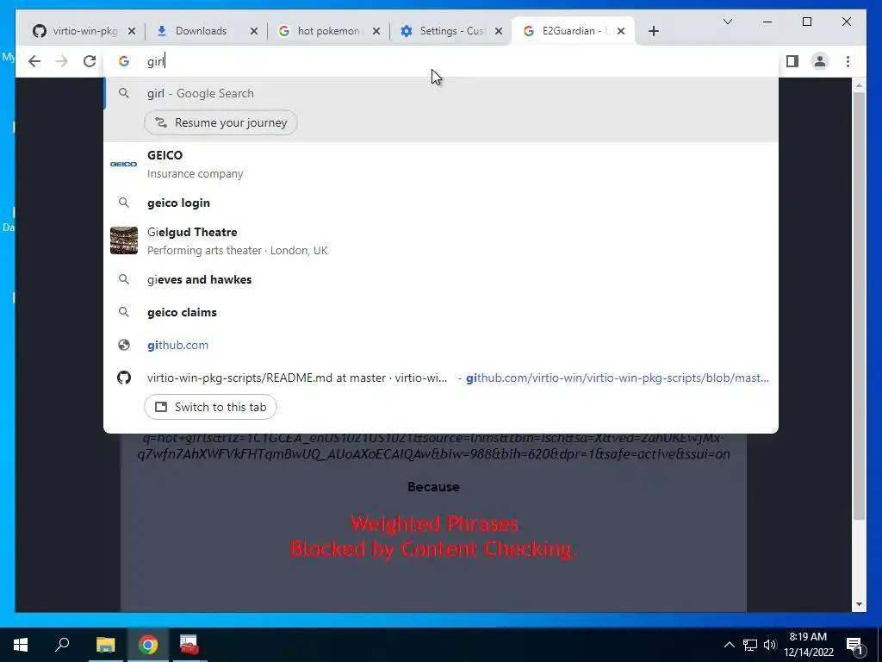Click the forward navigation arrow
Screen dimensions: 882x662
[62, 61]
